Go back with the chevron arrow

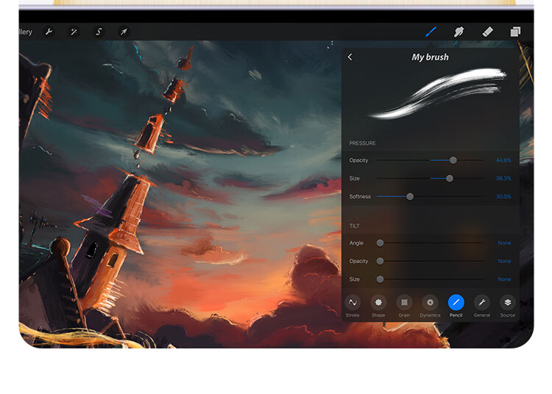tap(350, 57)
